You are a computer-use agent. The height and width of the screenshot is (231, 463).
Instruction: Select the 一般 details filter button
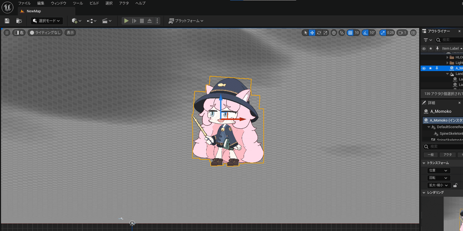pos(430,155)
